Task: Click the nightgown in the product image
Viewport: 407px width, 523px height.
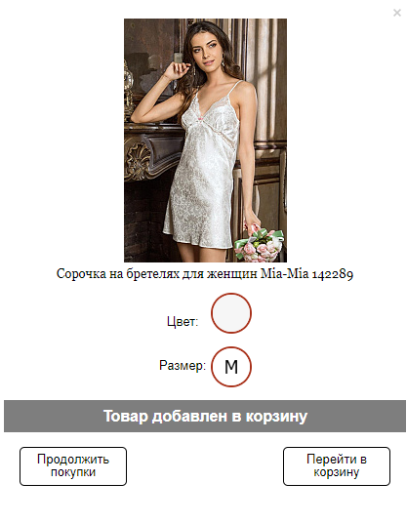Action: click(x=203, y=174)
